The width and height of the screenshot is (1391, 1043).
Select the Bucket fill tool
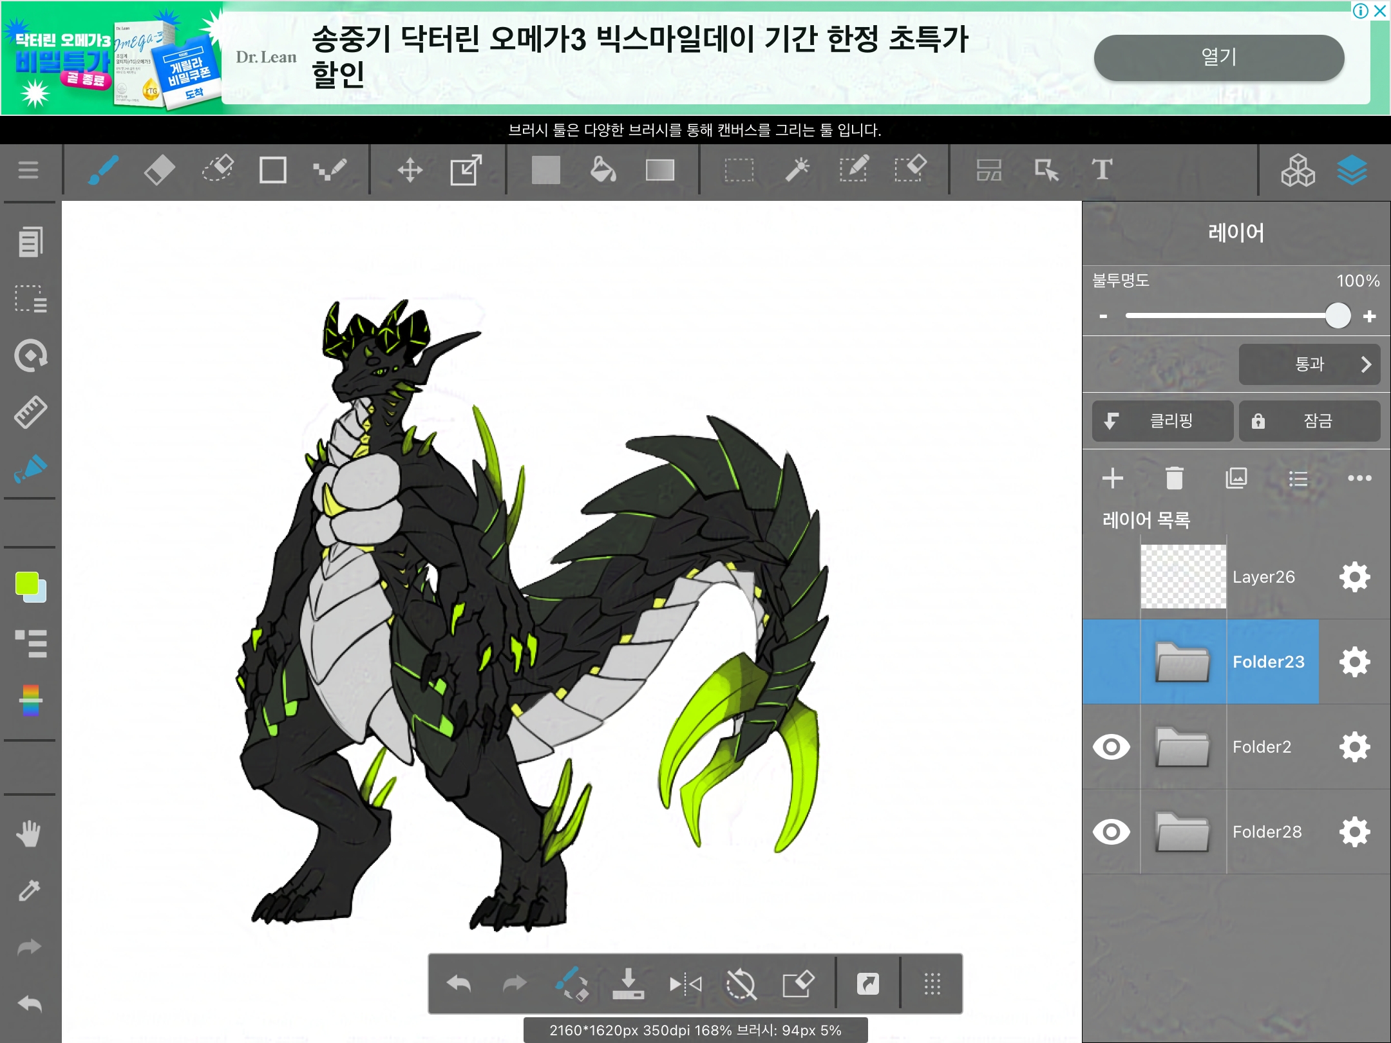click(x=603, y=171)
